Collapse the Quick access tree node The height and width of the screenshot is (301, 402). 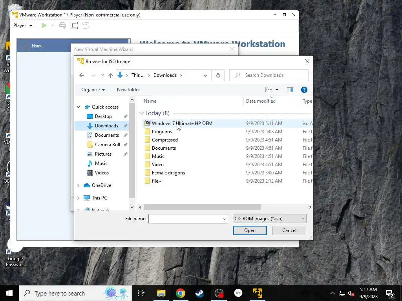79,107
